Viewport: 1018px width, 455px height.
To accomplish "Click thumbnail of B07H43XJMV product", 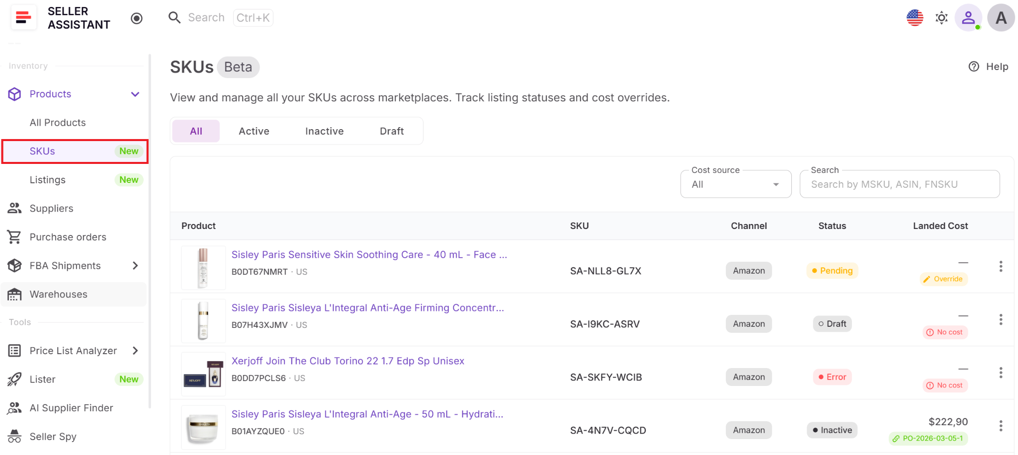I will point(203,321).
